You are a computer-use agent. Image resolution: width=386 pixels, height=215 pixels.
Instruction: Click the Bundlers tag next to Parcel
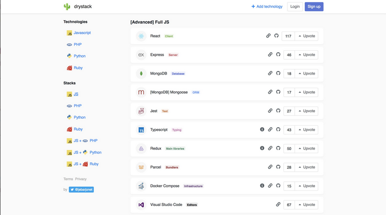(172, 167)
